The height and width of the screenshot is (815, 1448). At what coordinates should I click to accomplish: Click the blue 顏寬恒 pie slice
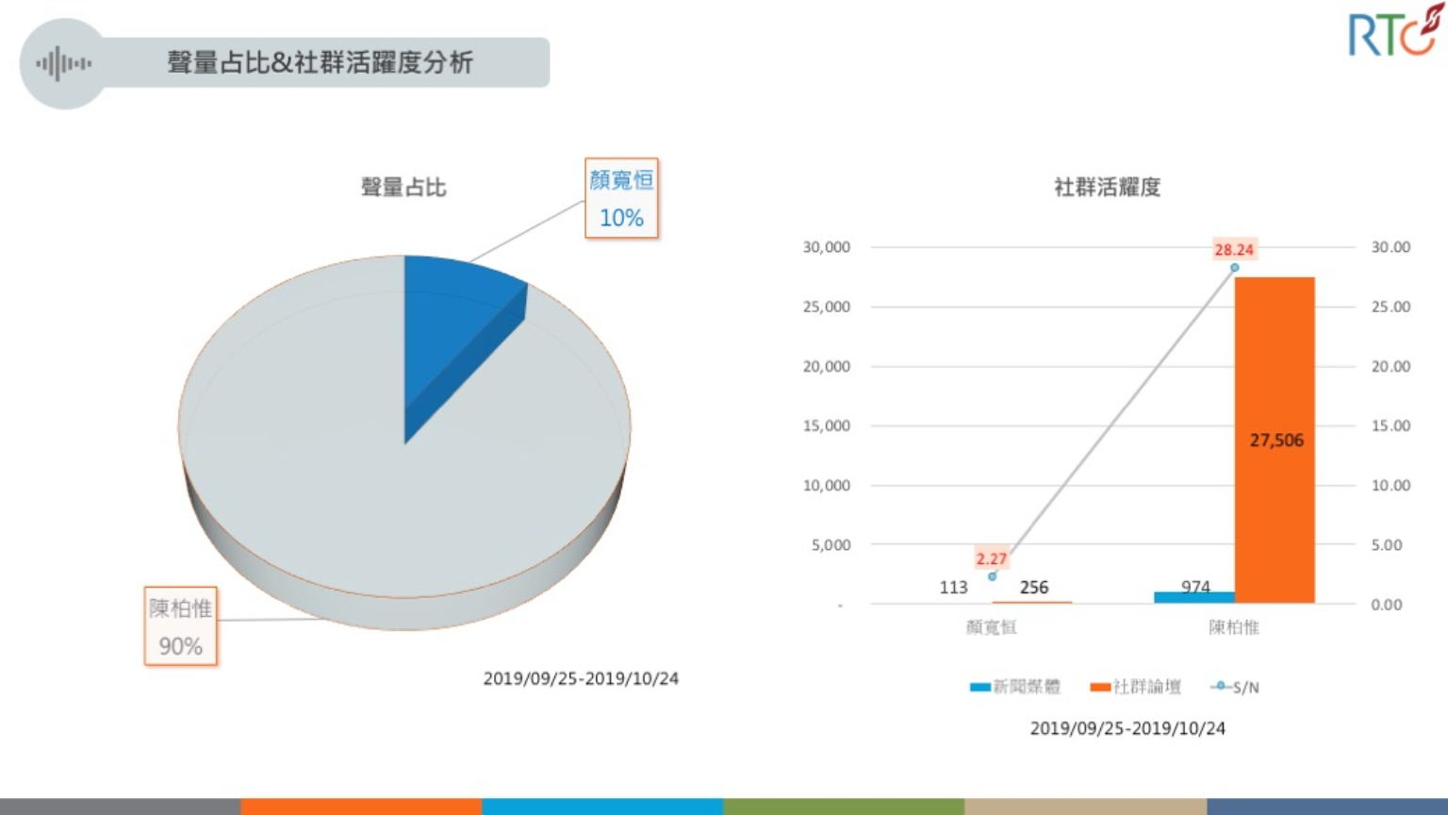coord(452,321)
